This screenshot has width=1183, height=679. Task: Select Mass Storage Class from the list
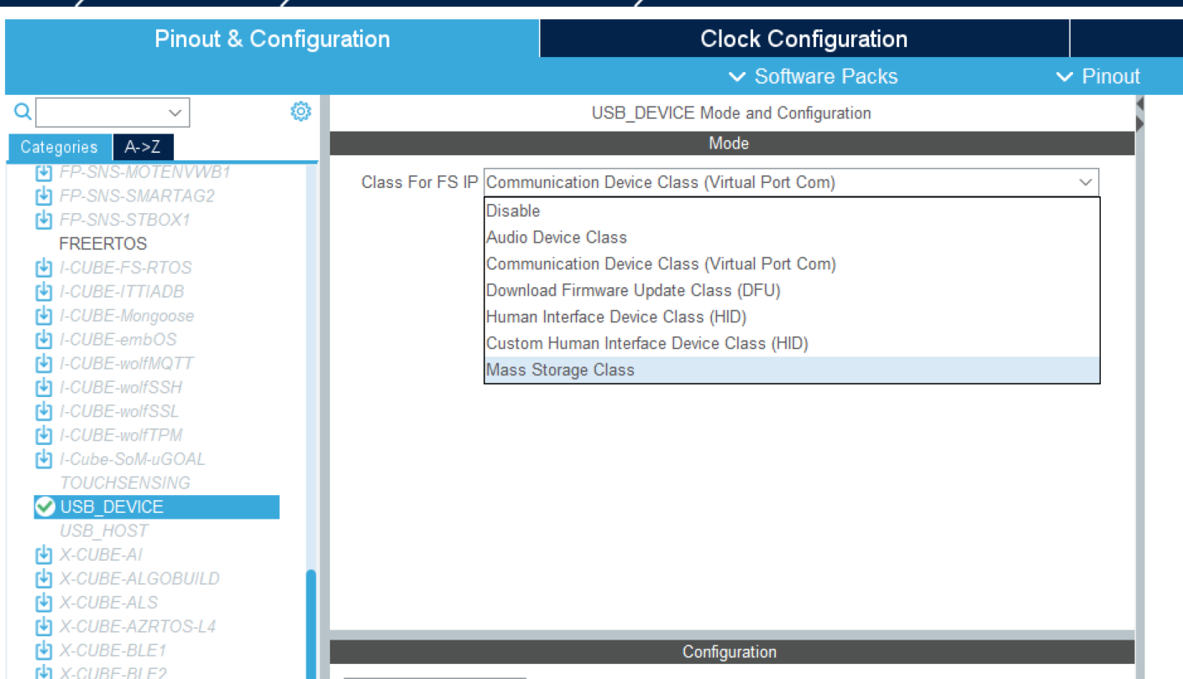coord(560,368)
